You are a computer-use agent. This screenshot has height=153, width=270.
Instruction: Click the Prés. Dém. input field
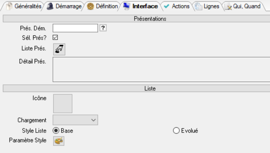tap(75, 28)
